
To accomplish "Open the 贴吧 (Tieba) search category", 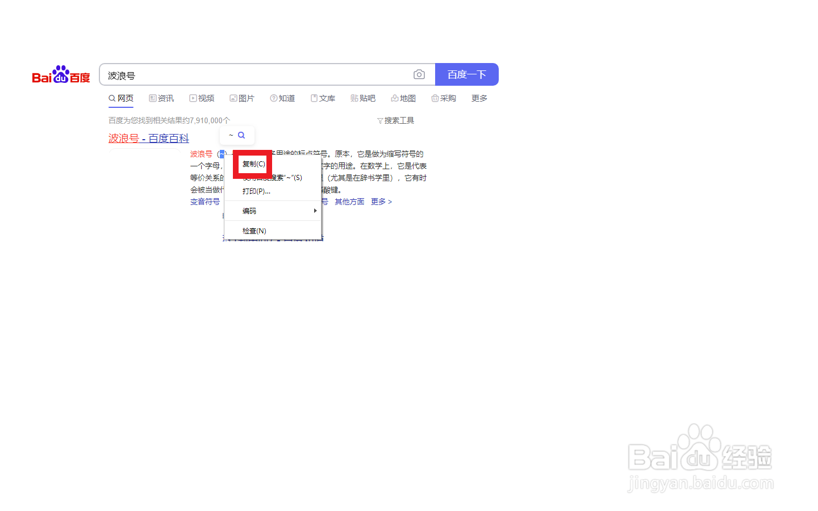I will pyautogui.click(x=363, y=98).
